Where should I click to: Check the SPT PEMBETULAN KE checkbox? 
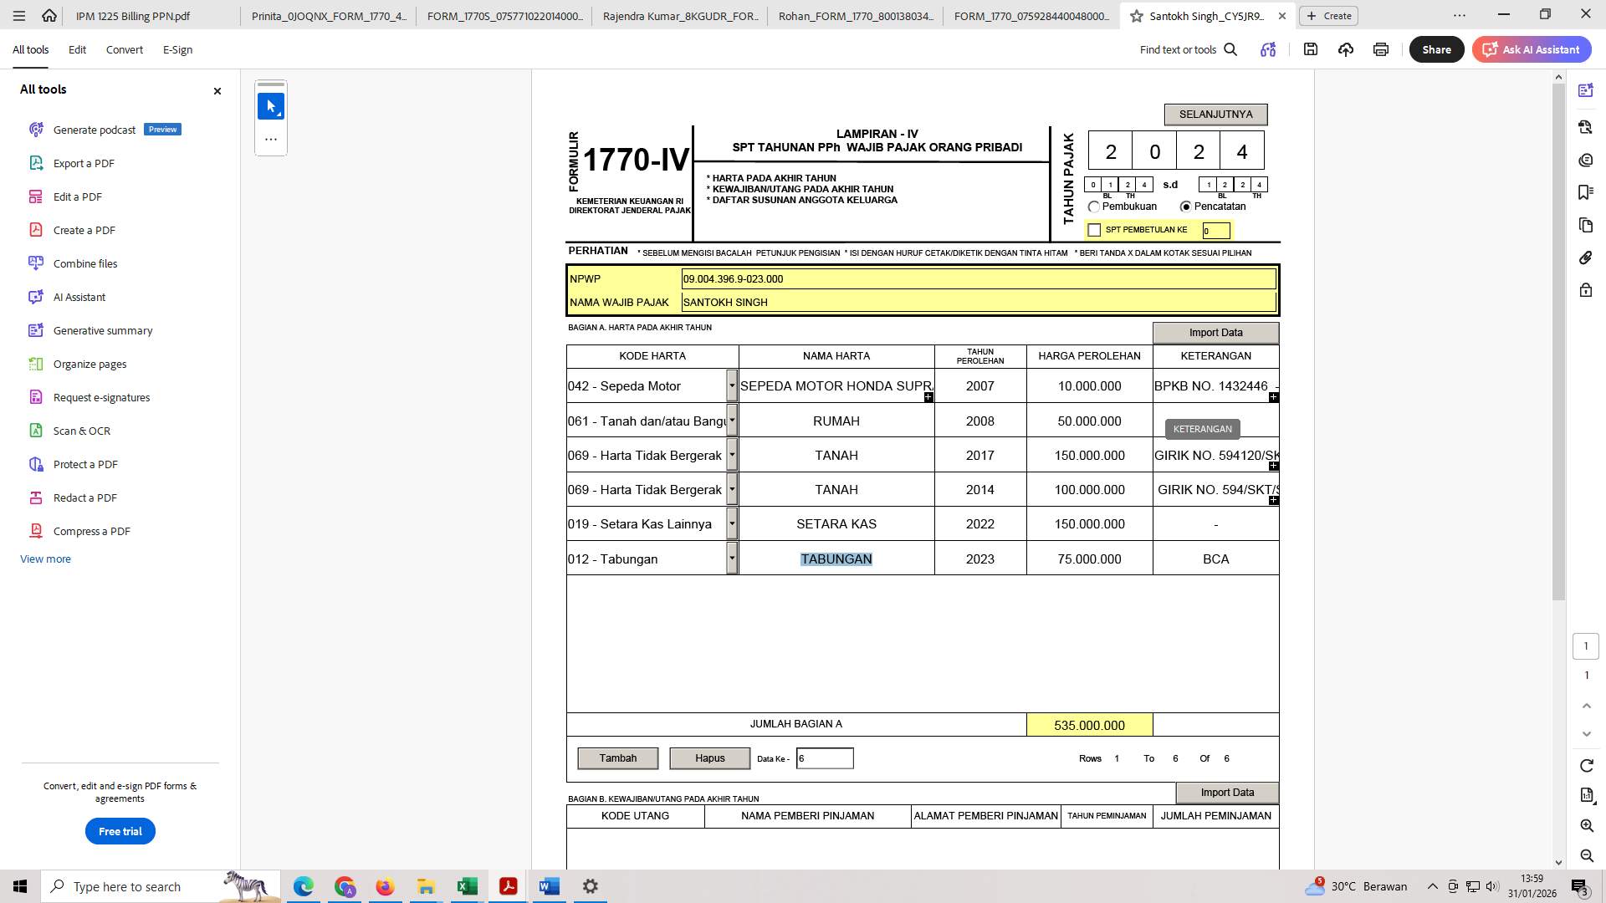pos(1094,229)
